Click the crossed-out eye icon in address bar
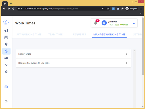 tap(103, 9)
